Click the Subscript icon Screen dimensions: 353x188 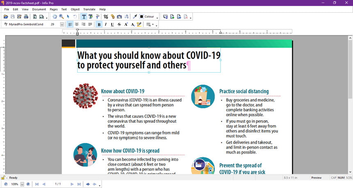133,24
